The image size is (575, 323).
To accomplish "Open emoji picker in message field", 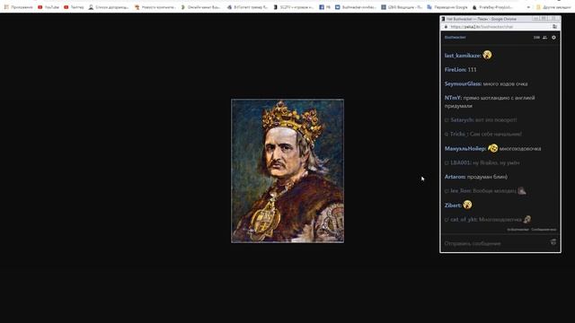I will (x=553, y=242).
